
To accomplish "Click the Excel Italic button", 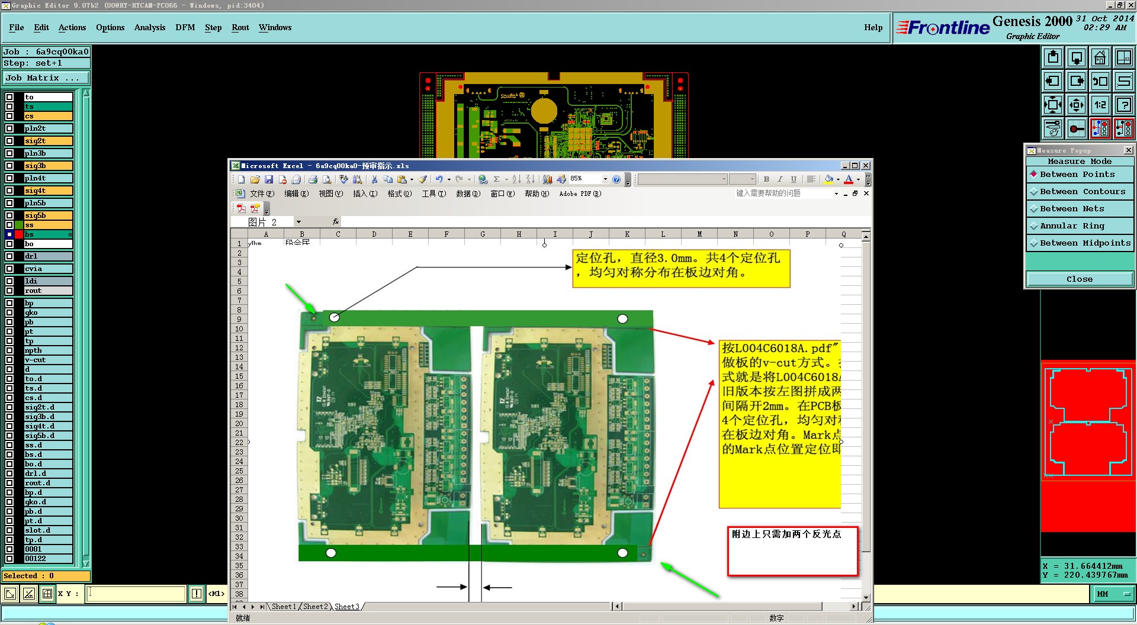I will [x=780, y=179].
